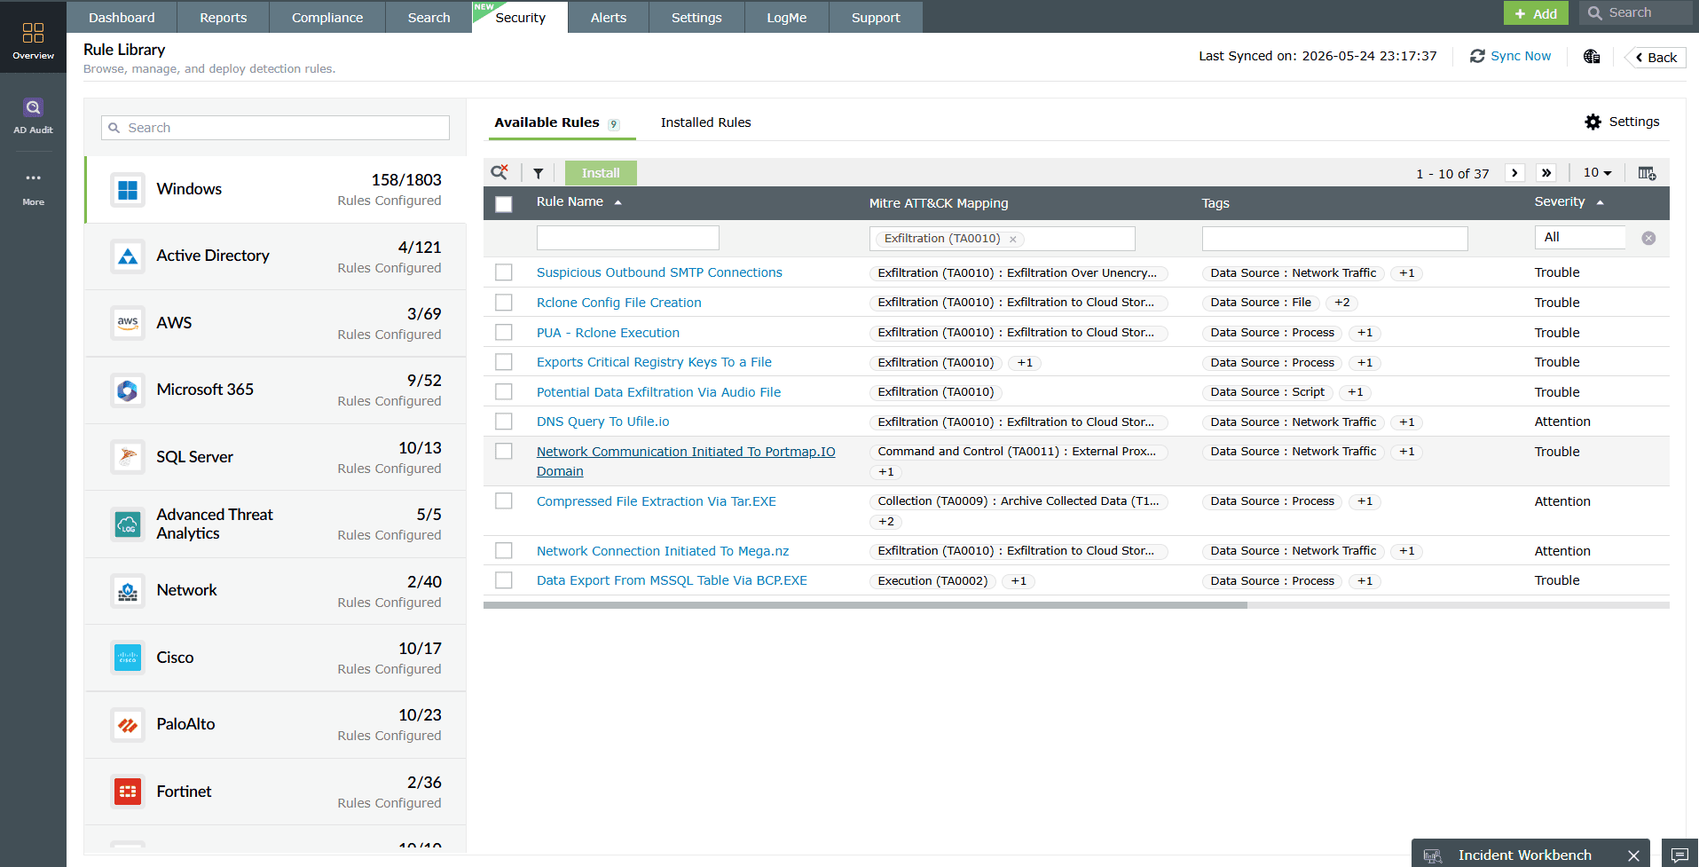Click the More sidebar icon
The image size is (1699, 867).
tap(33, 188)
